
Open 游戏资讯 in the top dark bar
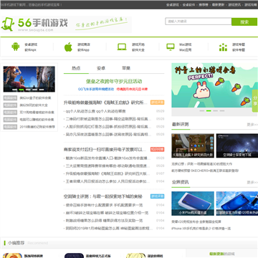[234, 5]
